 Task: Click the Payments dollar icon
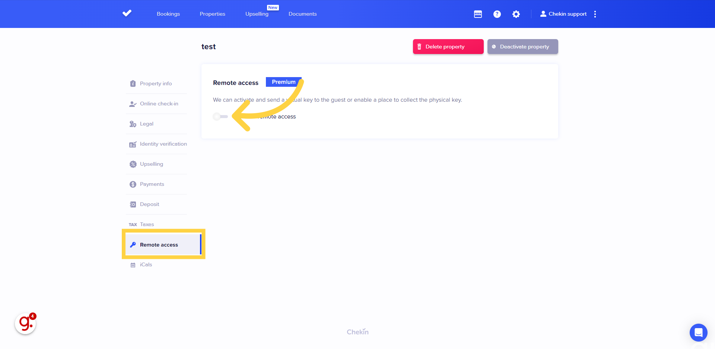(x=133, y=184)
